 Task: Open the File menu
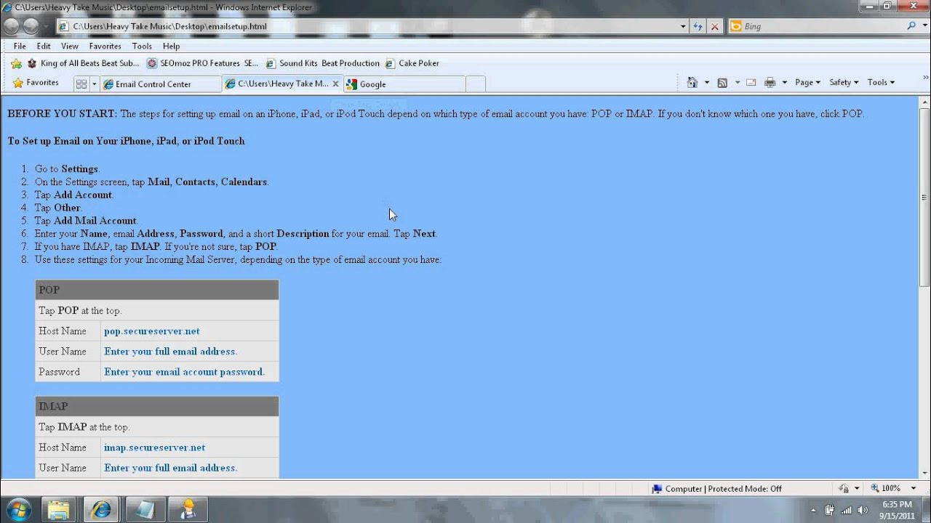click(x=20, y=46)
